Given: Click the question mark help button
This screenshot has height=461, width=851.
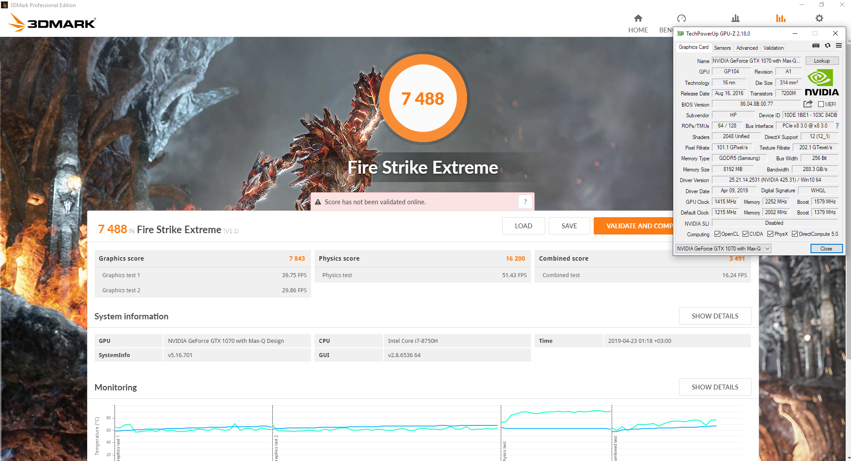Looking at the screenshot, I should pos(525,202).
